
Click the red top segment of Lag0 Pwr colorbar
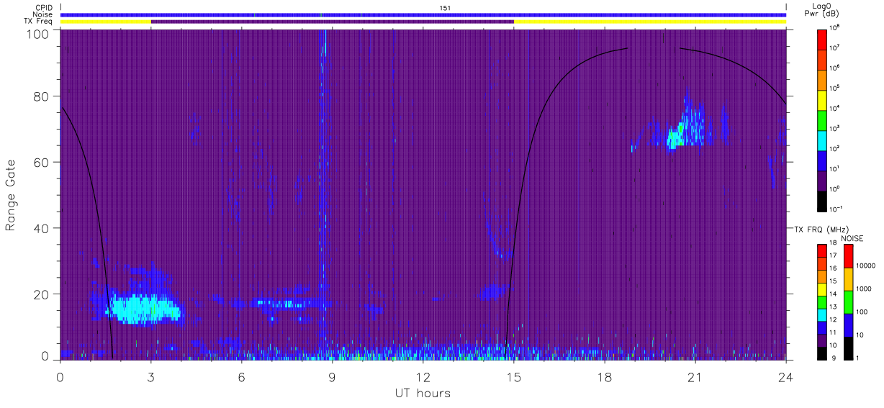click(822, 38)
